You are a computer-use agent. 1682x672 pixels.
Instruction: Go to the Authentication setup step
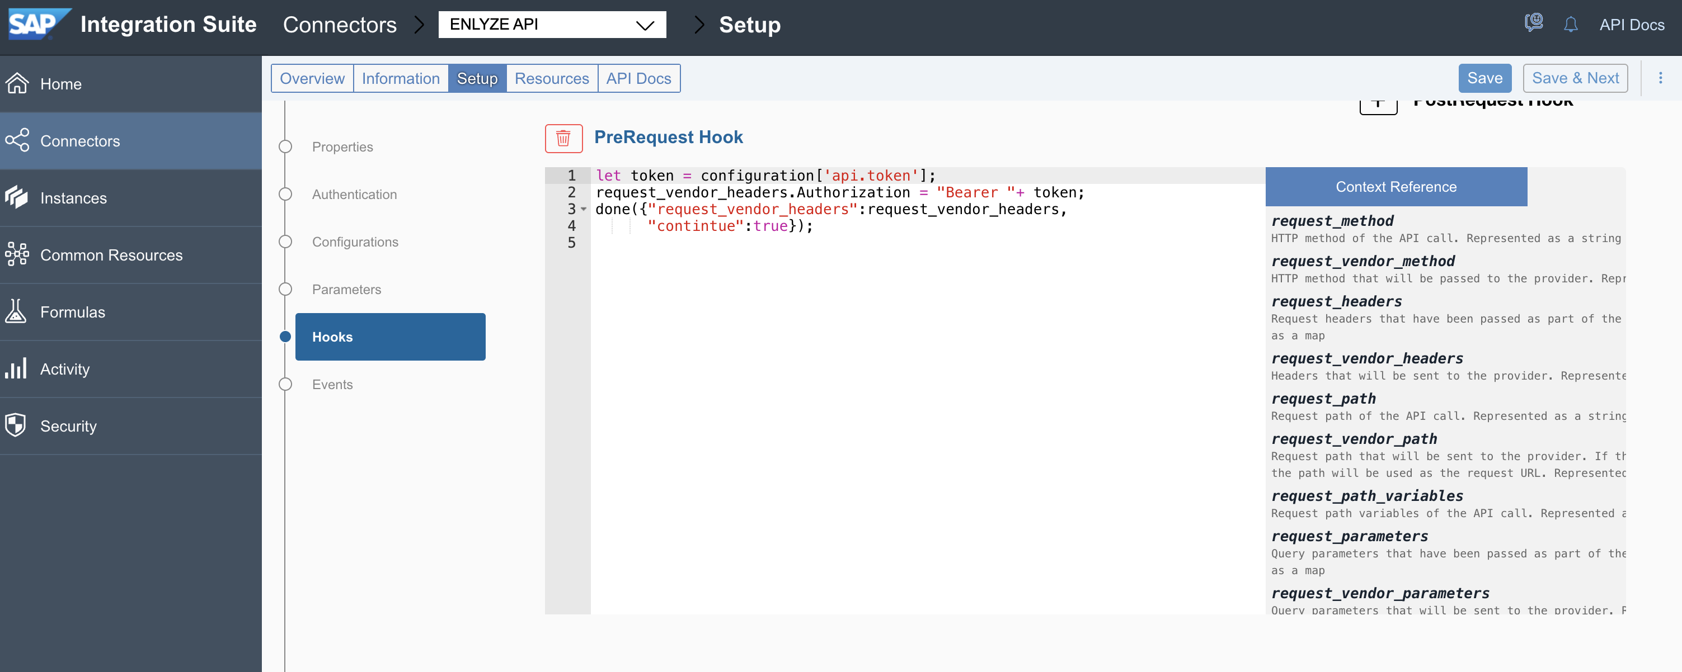(x=355, y=195)
